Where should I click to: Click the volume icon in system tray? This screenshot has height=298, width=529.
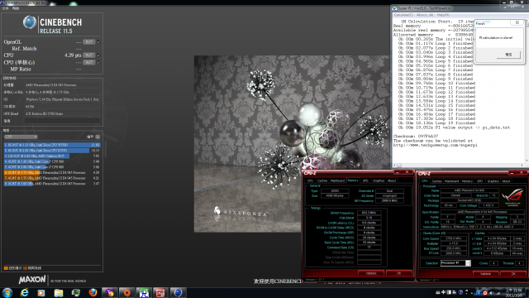pos(492,292)
